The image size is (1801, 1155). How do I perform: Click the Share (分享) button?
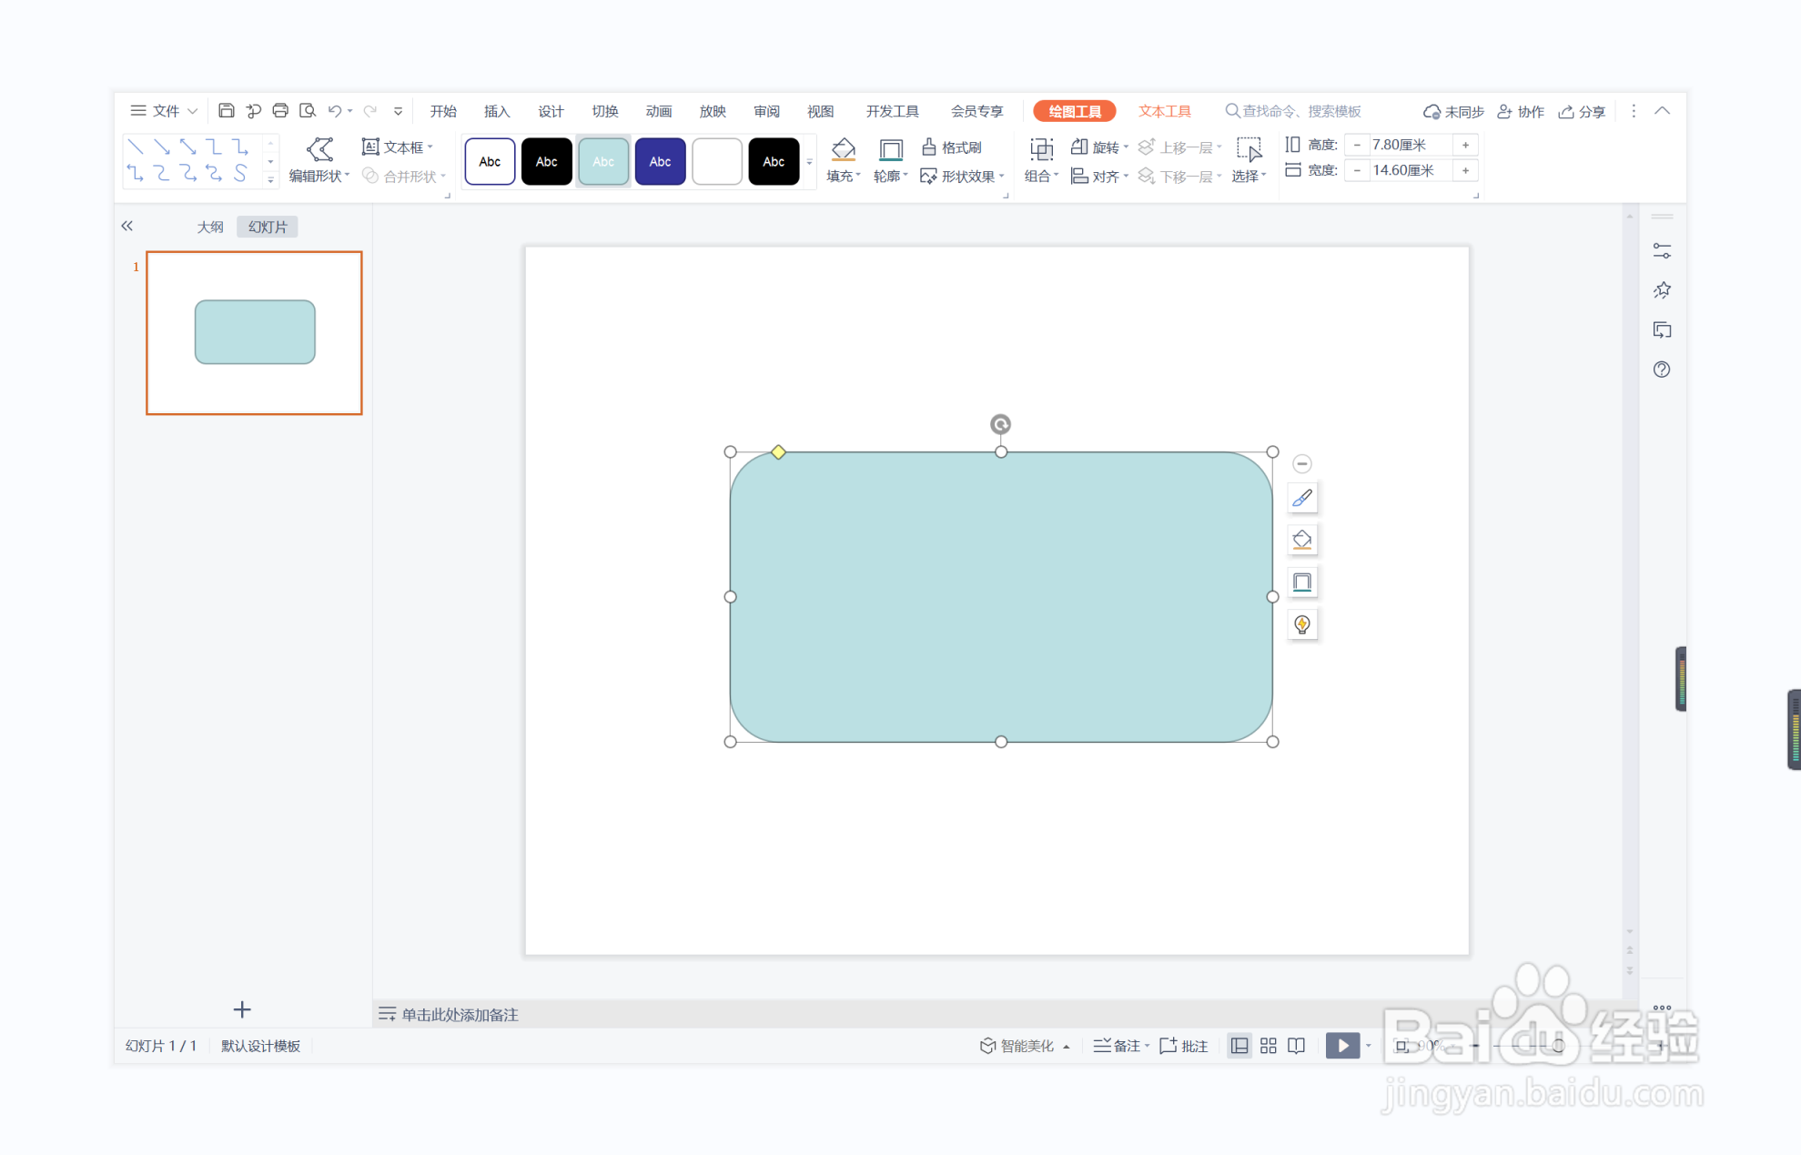(1582, 111)
